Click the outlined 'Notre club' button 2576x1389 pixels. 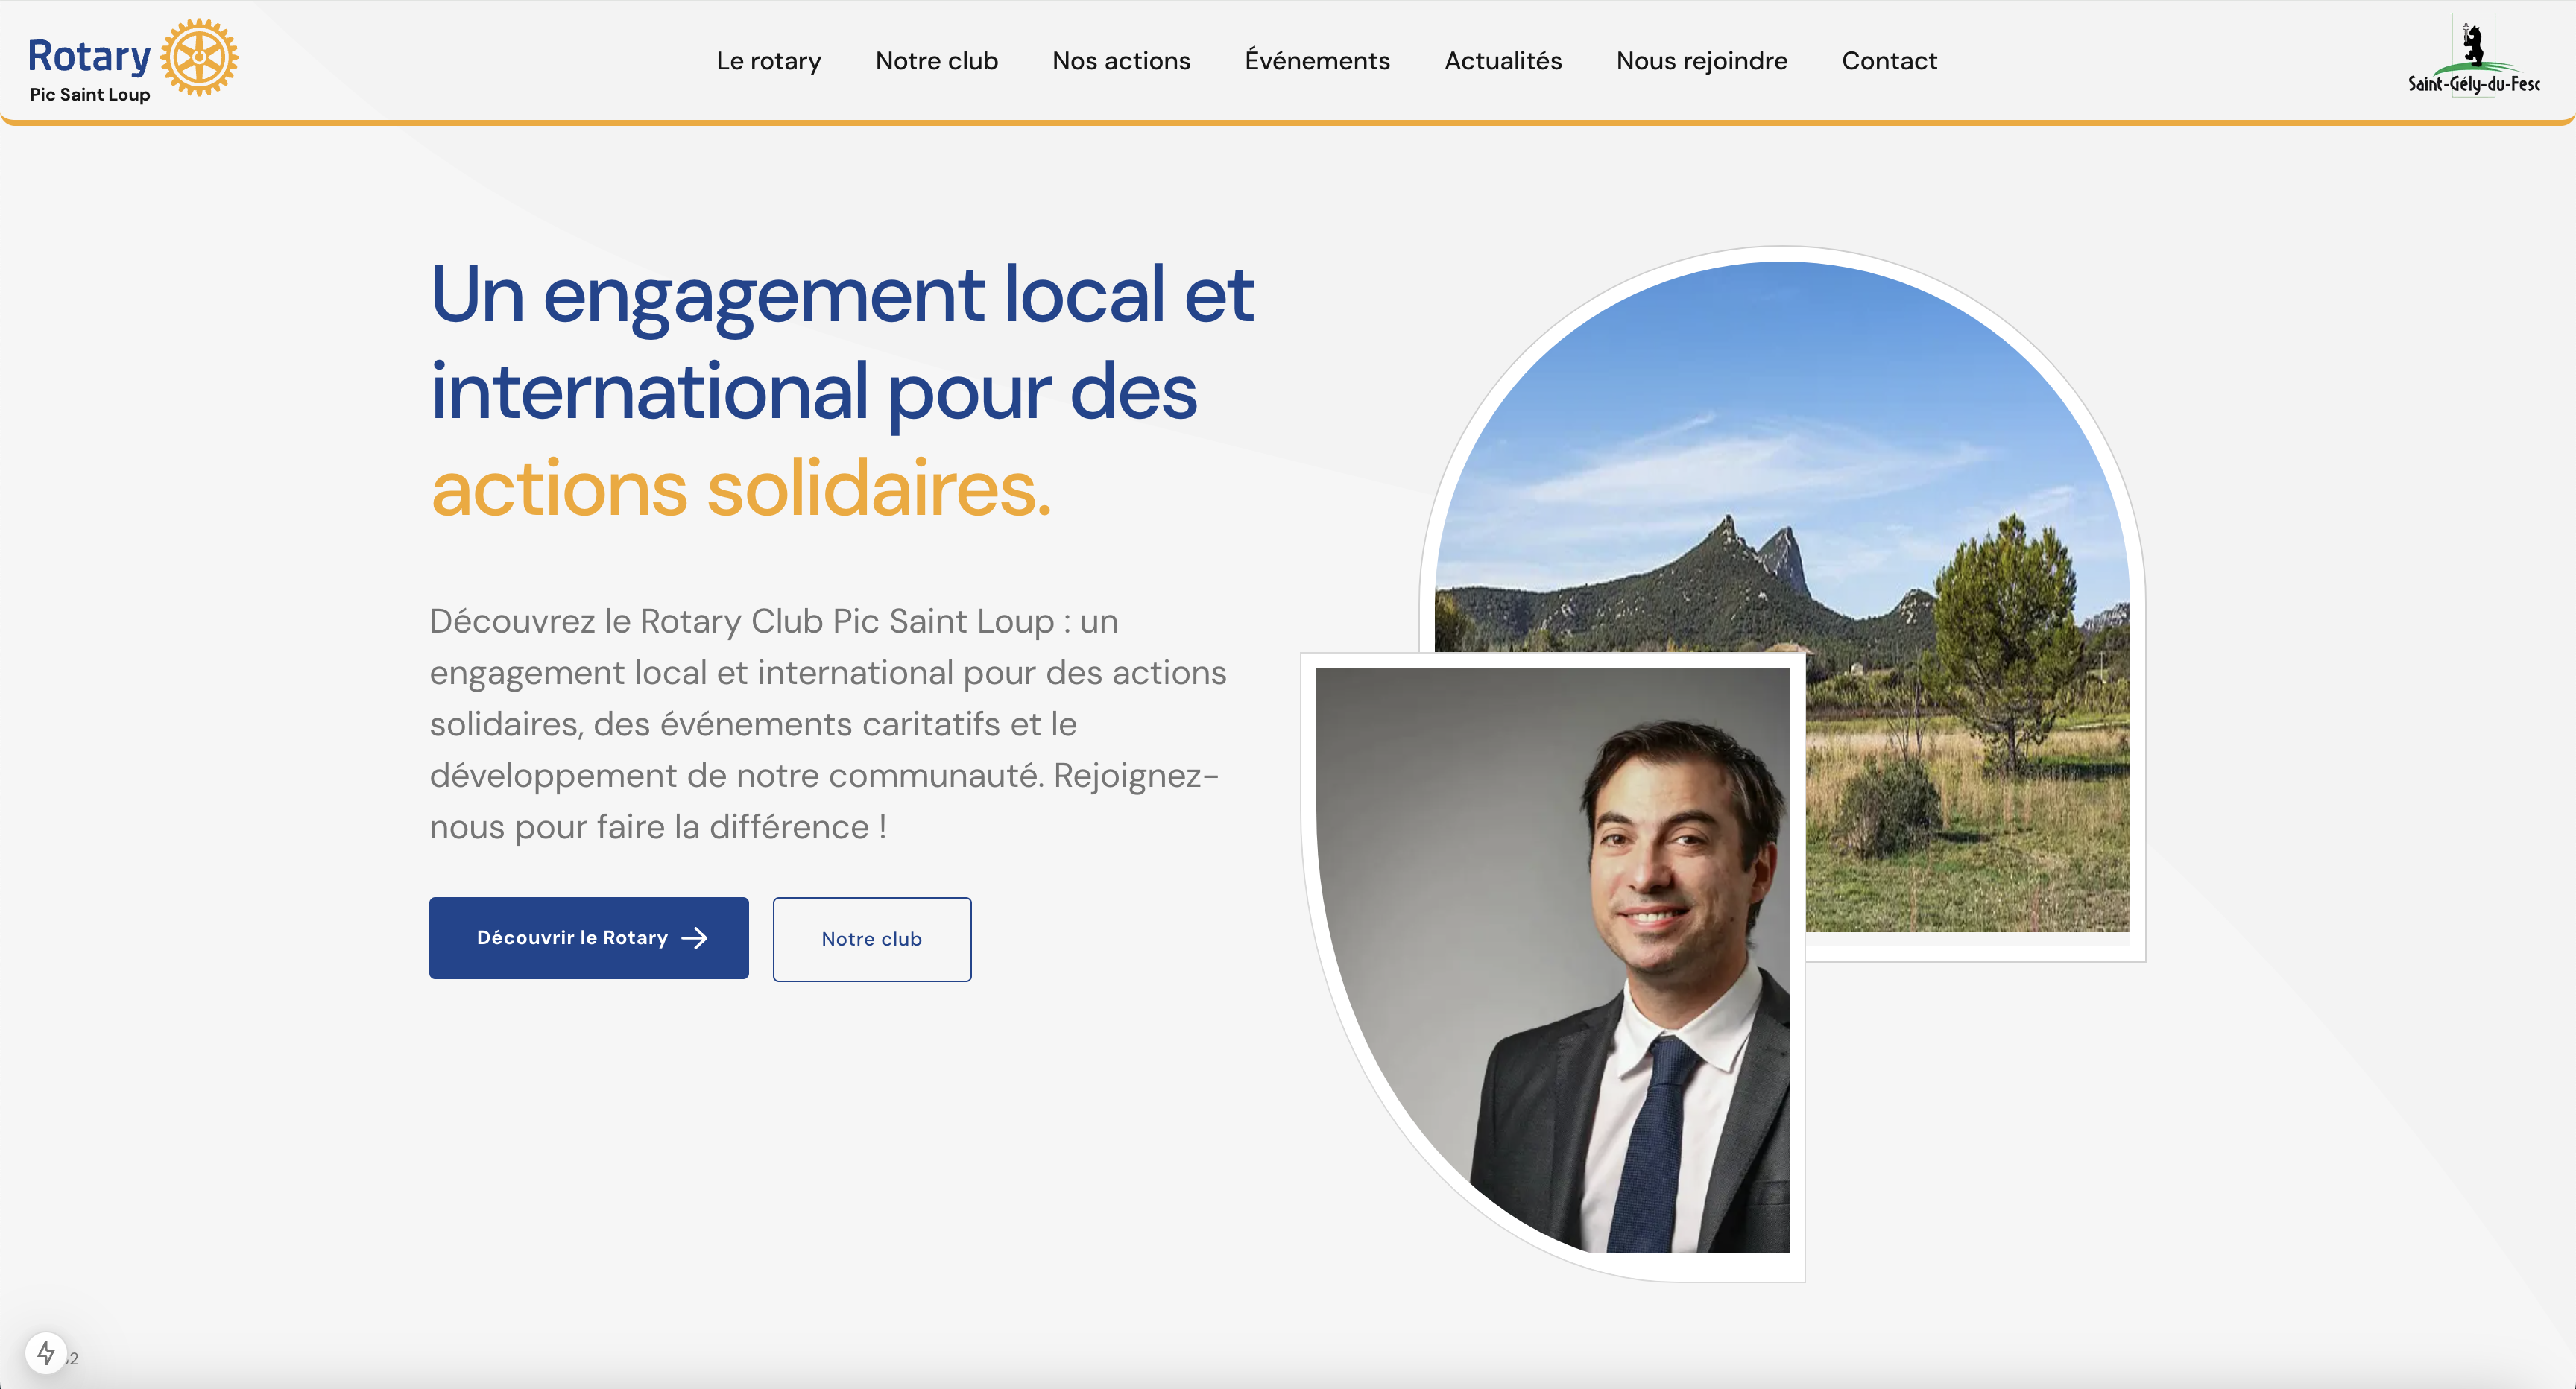(871, 939)
